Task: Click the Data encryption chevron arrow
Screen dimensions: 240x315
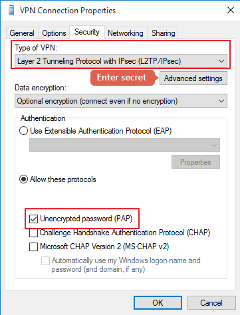Action: pyautogui.click(x=221, y=101)
